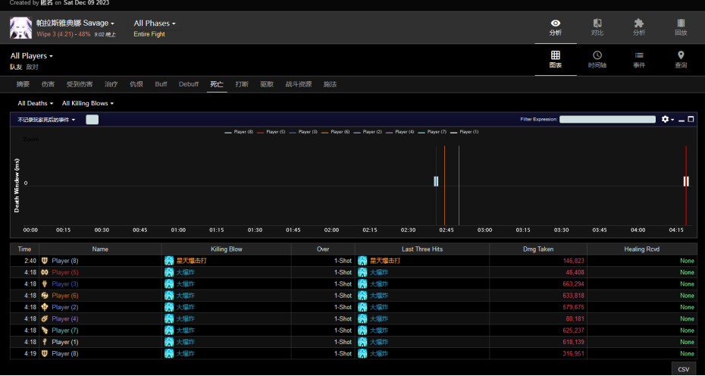The width and height of the screenshot is (705, 376).
Task: Click the 星天爆击打 killing blow ability icon
Action: 169,261
